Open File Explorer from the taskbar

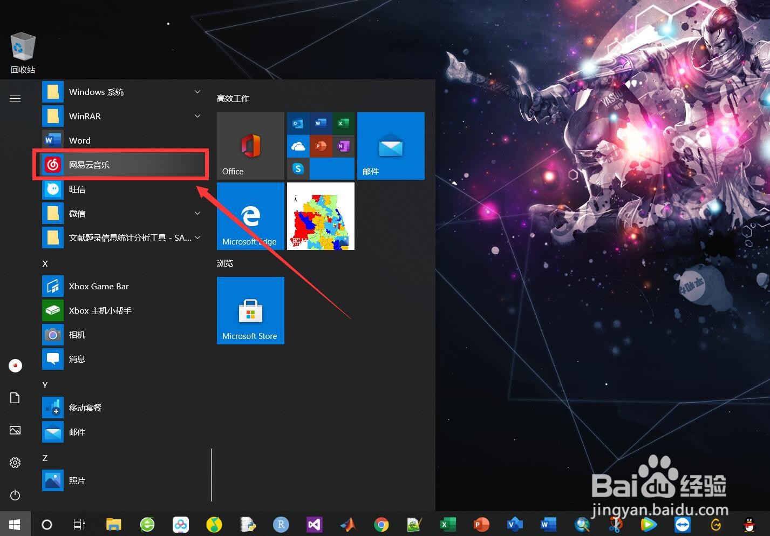113,524
